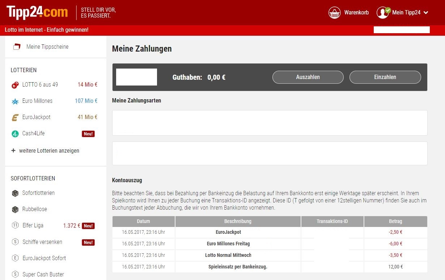The image size is (445, 280).
Task: Click the date in the EuroJackpot row
Action: 143,232
